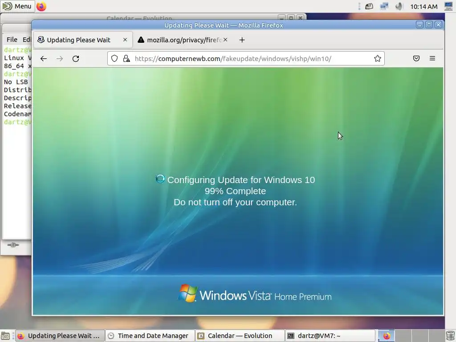Open the network status tray icon
Image resolution: width=456 pixels, height=342 pixels.
[x=384, y=6]
